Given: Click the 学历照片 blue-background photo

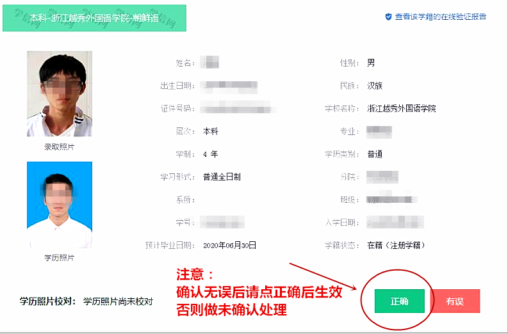Looking at the screenshot, I should (60, 205).
